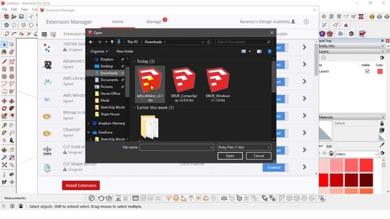Click the File name input field
This screenshot has width=390, height=219.
click(x=177, y=147)
